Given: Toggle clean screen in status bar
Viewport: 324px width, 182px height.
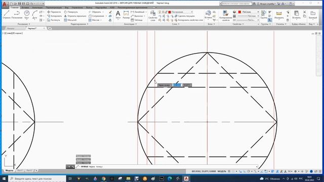Looking at the screenshot, I should point(316,171).
